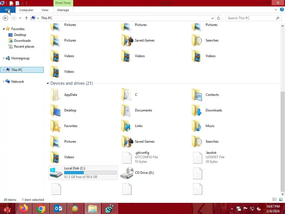Click the Forward navigation arrow
285x214 pixels.
coord(13,18)
